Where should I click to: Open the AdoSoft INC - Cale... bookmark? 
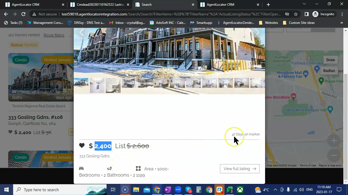(168, 23)
